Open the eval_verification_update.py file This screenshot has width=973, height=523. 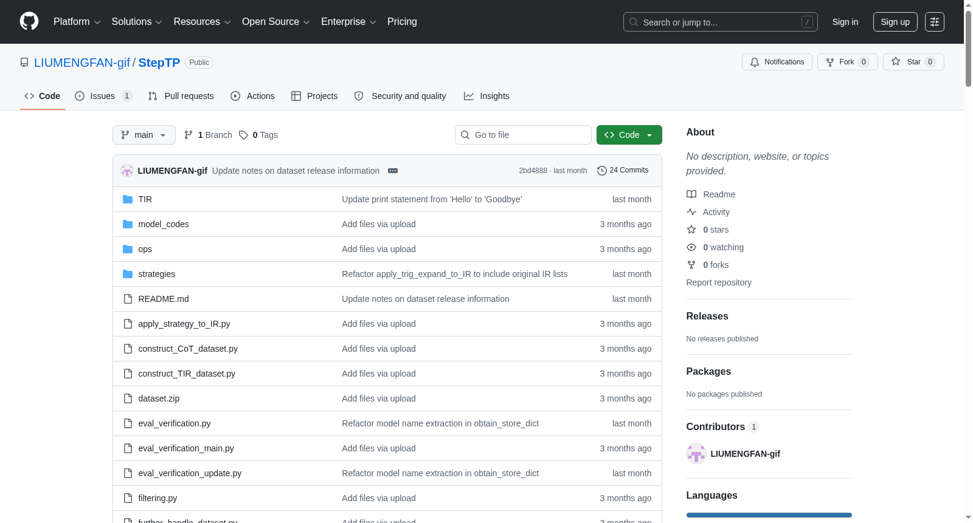point(190,473)
